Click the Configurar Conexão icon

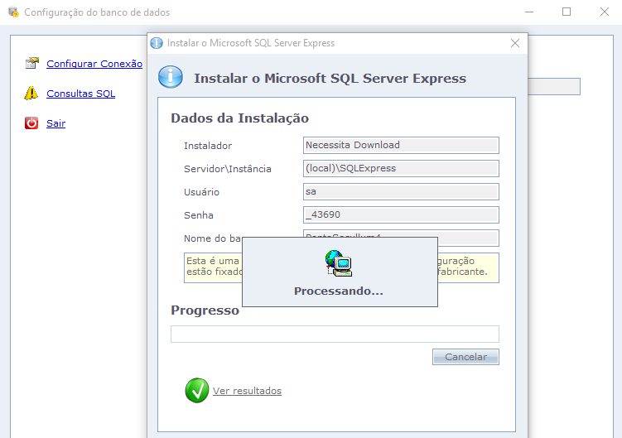(x=31, y=64)
